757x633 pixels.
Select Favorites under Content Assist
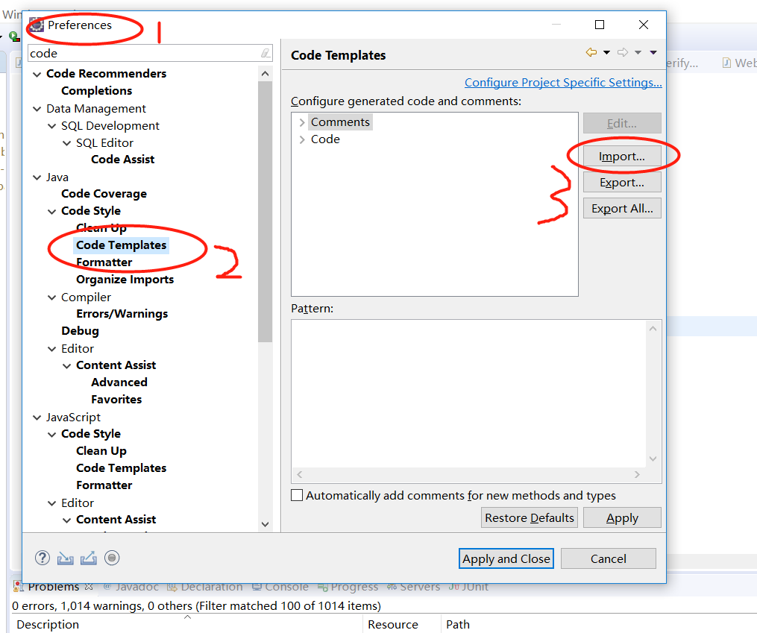[x=116, y=400]
